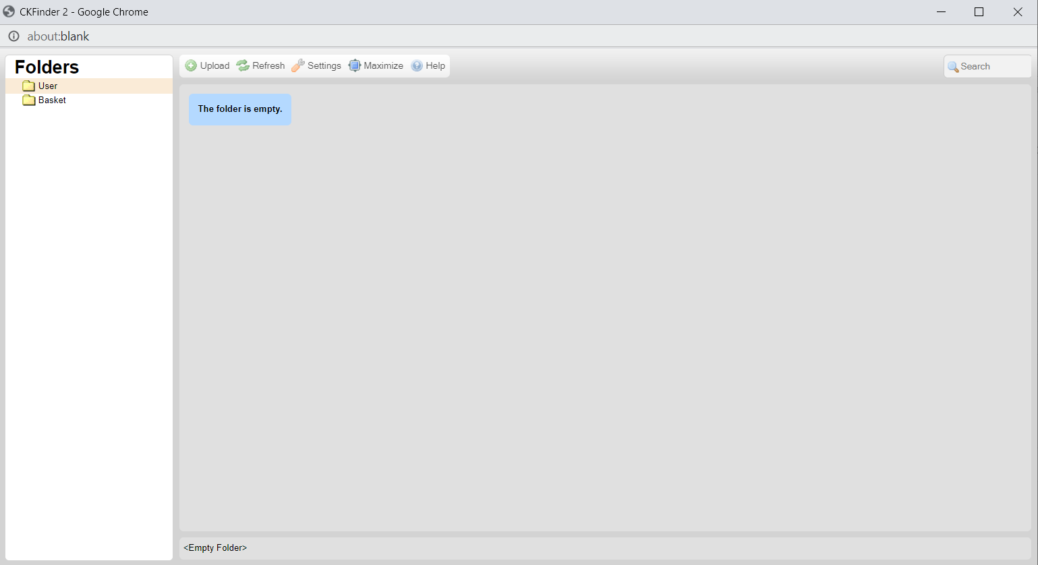This screenshot has height=565, width=1038.
Task: Click the about:blank address bar
Action: tap(58, 36)
